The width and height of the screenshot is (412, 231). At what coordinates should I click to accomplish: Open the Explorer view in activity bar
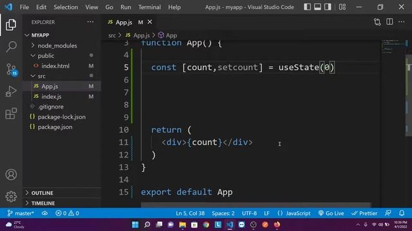11,25
